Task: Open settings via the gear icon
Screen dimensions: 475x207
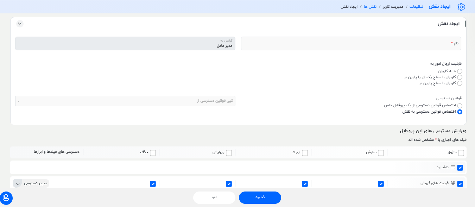Action: coord(461,7)
